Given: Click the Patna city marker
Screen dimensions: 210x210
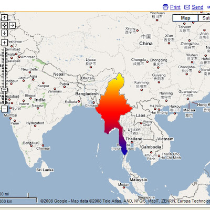Looking at the screenshot, I should click(x=65, y=87).
